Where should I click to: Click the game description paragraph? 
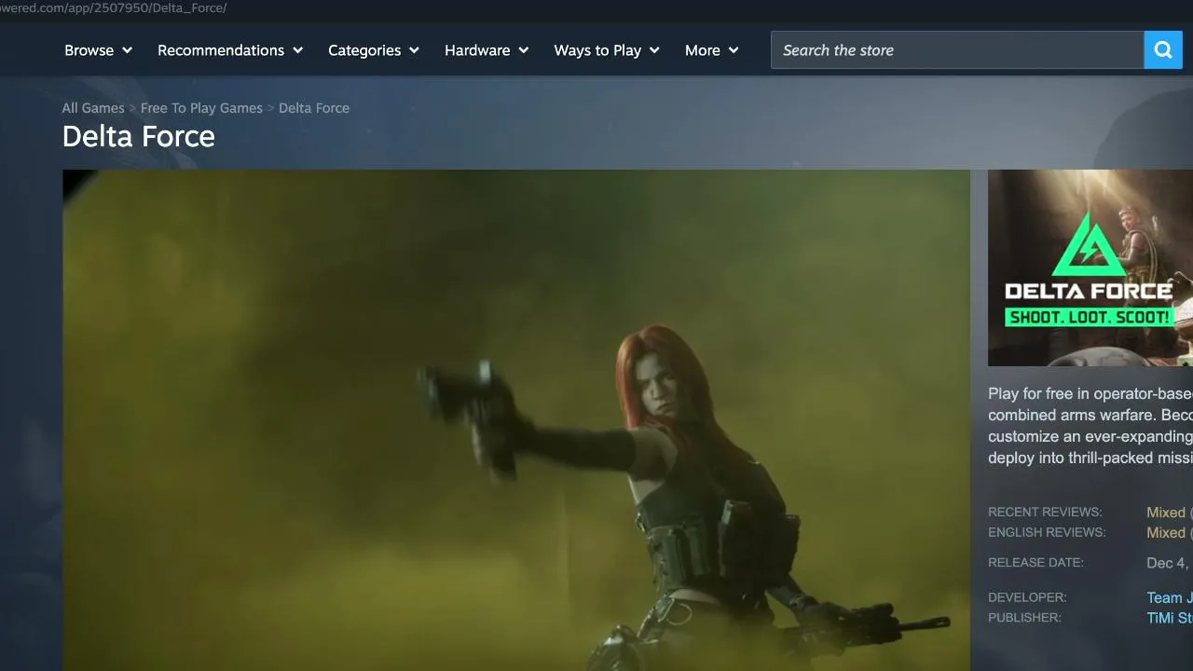pos(1090,426)
